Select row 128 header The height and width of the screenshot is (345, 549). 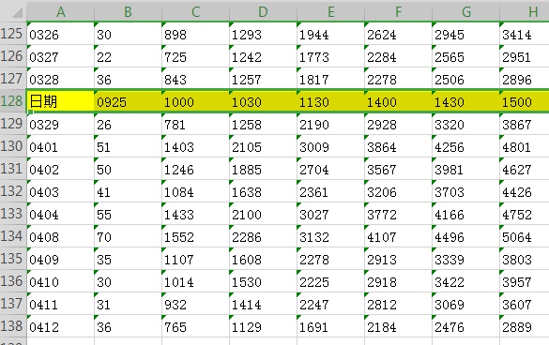(13, 101)
